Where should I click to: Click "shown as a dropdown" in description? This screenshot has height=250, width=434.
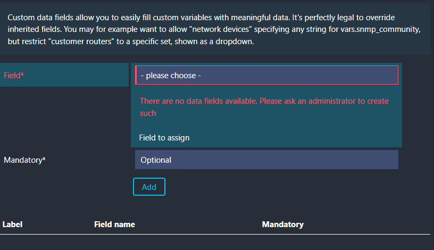coord(216,41)
